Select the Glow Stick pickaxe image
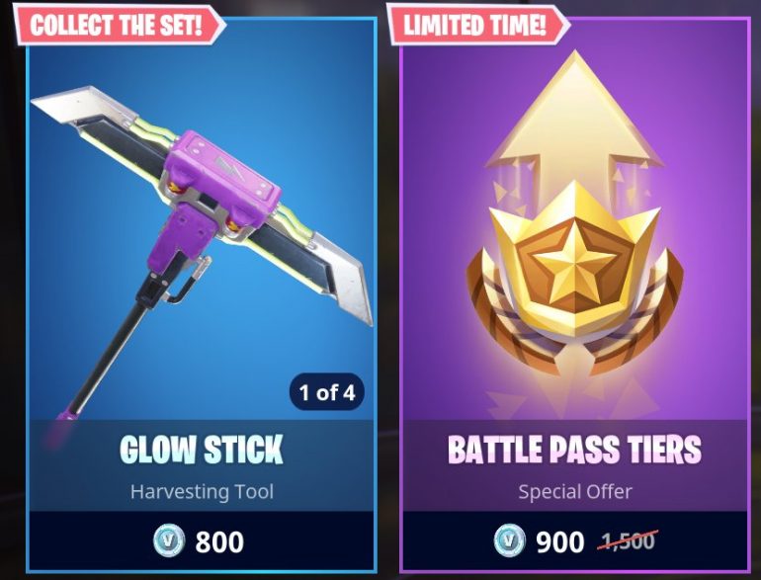Image resolution: width=761 pixels, height=580 pixels. [x=202, y=252]
